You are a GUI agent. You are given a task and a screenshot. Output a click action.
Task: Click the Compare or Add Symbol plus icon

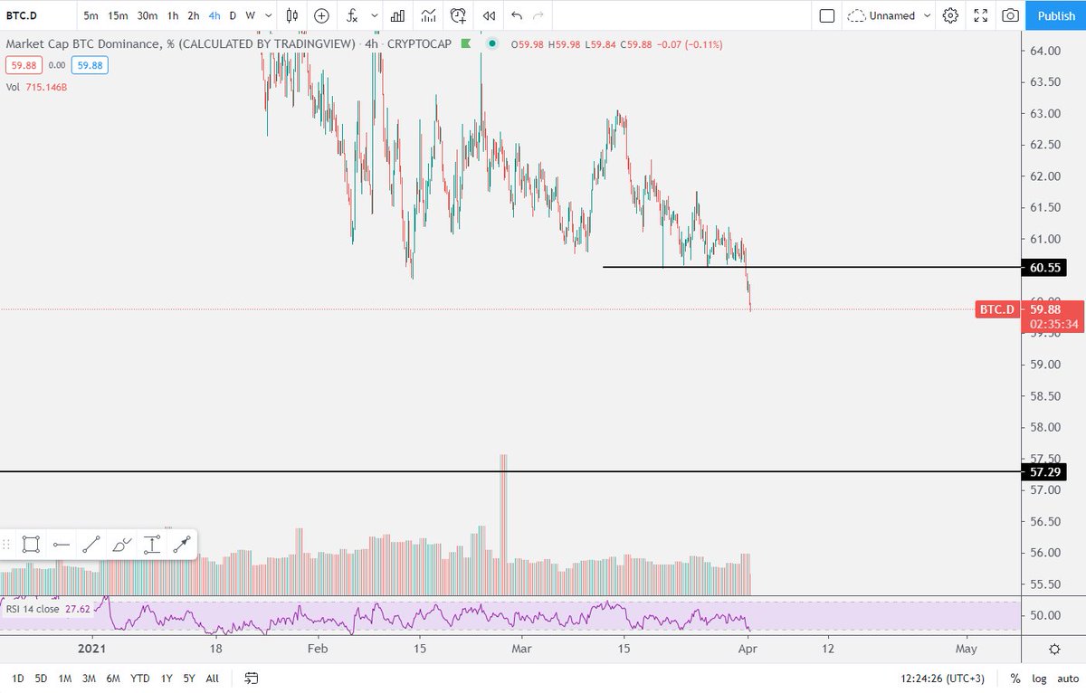point(321,15)
